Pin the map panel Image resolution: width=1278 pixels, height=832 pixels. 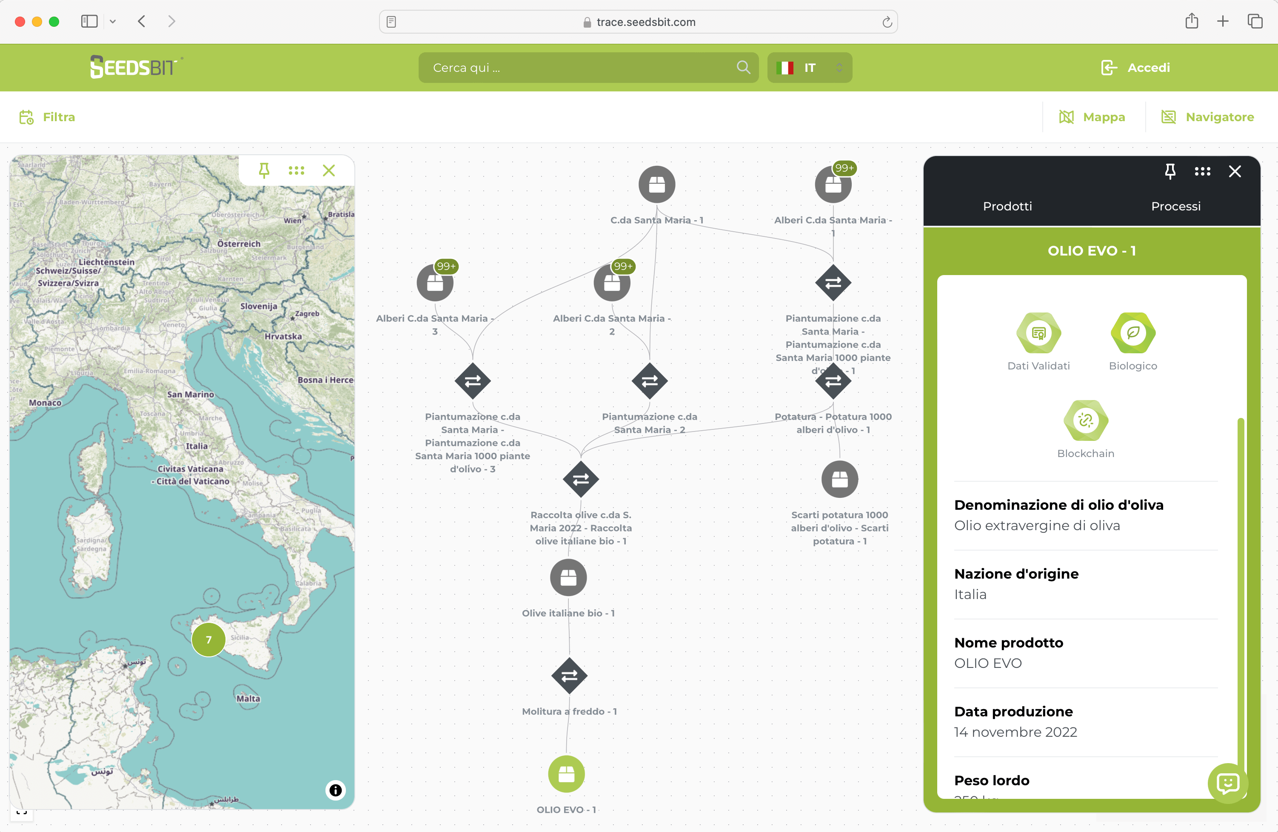click(x=264, y=170)
